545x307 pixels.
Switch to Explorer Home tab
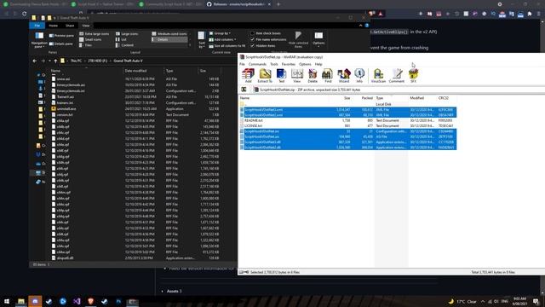(53, 26)
